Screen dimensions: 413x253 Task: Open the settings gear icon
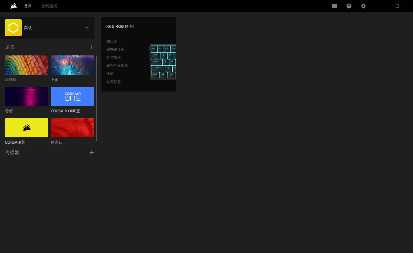tap(363, 6)
